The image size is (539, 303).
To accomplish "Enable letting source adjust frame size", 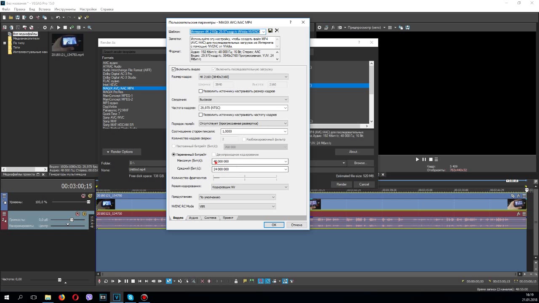I will click(x=200, y=91).
